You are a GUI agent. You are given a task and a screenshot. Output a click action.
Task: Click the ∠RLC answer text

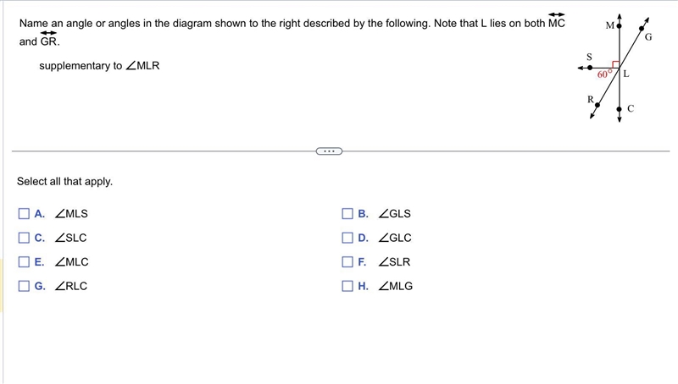[71, 286]
